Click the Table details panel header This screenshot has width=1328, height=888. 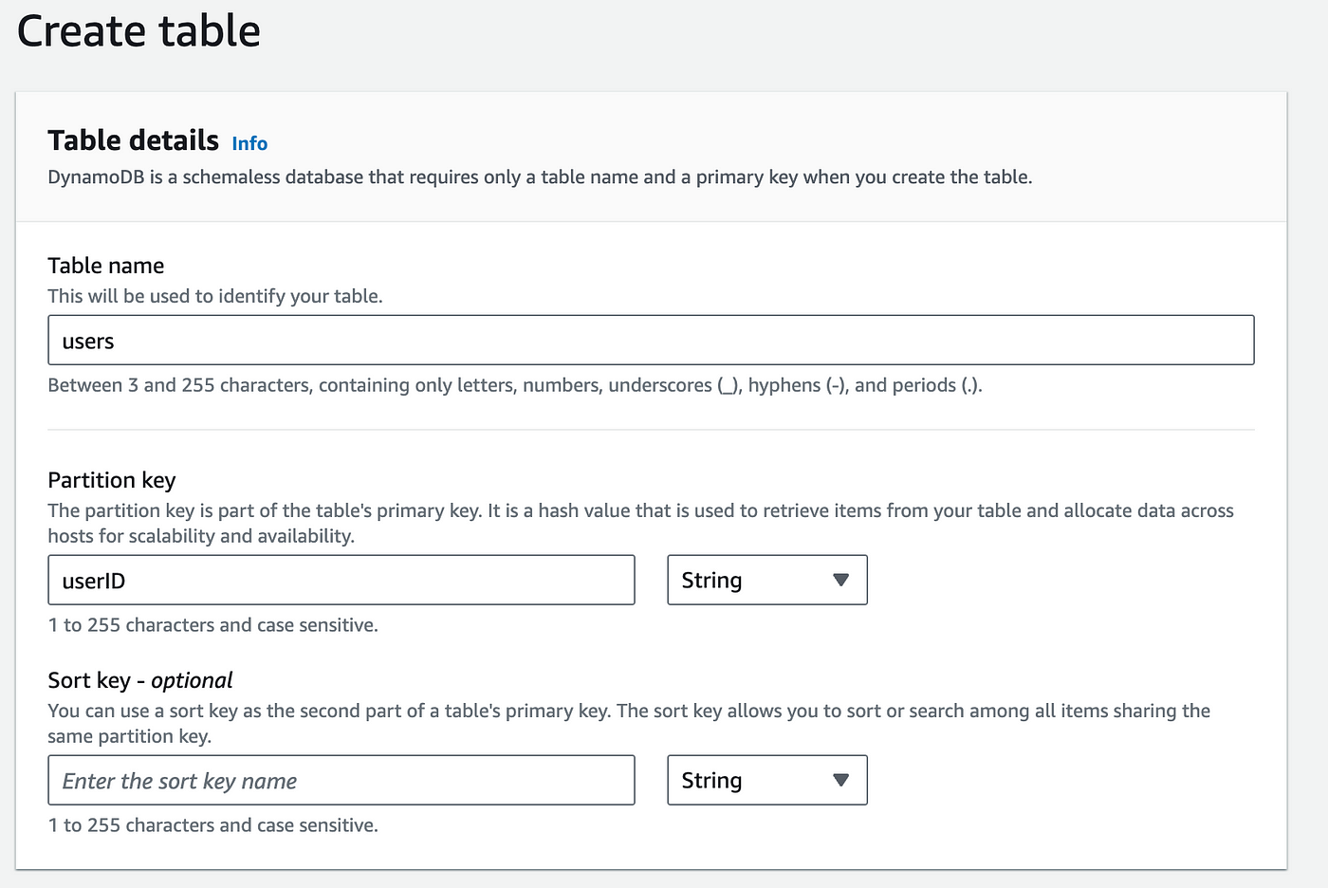coord(133,140)
